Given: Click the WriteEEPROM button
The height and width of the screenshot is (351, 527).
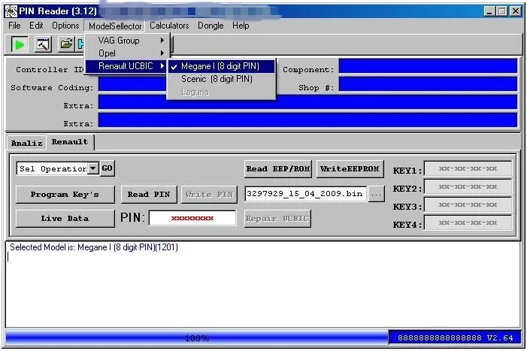Looking at the screenshot, I should [x=350, y=169].
